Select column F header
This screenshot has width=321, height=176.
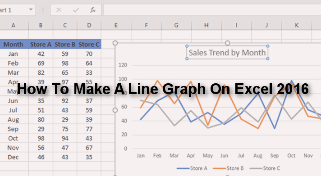point(146,25)
